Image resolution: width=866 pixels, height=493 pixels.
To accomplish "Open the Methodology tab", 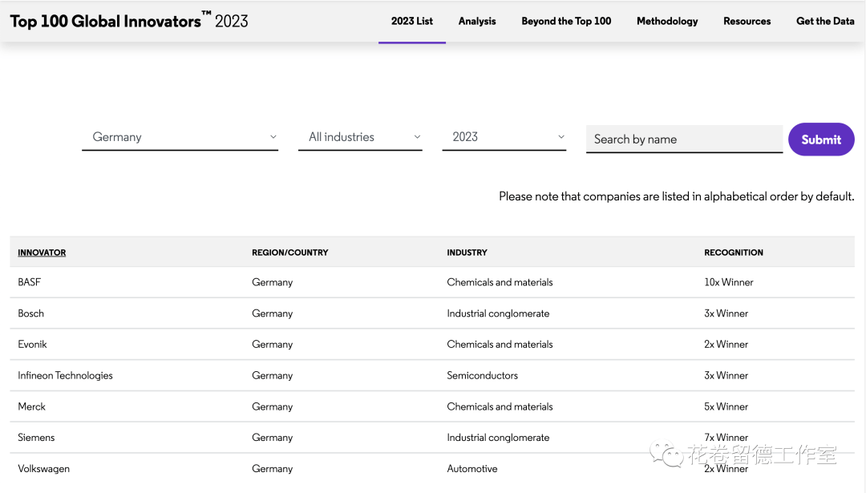I will (667, 21).
